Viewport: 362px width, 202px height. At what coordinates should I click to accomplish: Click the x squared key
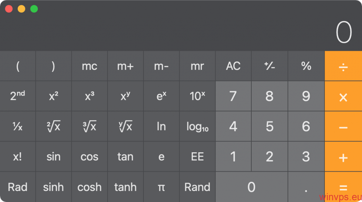click(54, 96)
